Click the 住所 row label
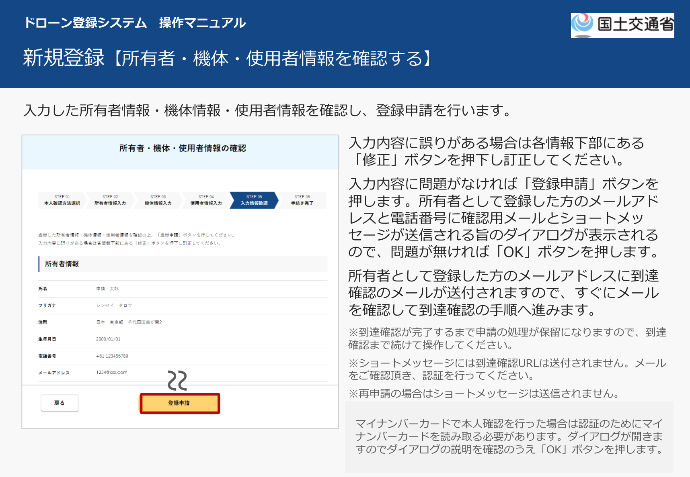This screenshot has height=477, width=690. pyautogui.click(x=43, y=322)
